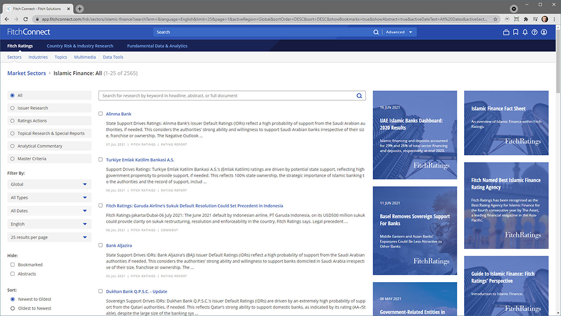Open the briefcase portfolio icon
561x316 pixels.
pyautogui.click(x=506, y=32)
